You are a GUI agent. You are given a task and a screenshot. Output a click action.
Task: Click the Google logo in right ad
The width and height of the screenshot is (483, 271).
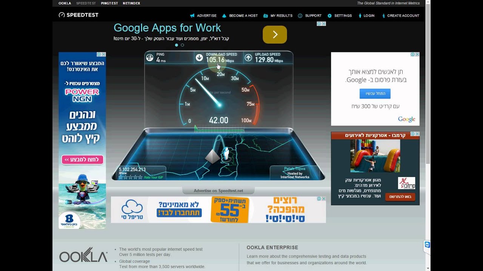click(406, 119)
